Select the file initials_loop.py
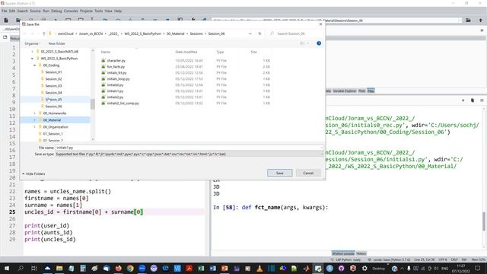Viewport: 487px width, 274px height. pos(119,79)
